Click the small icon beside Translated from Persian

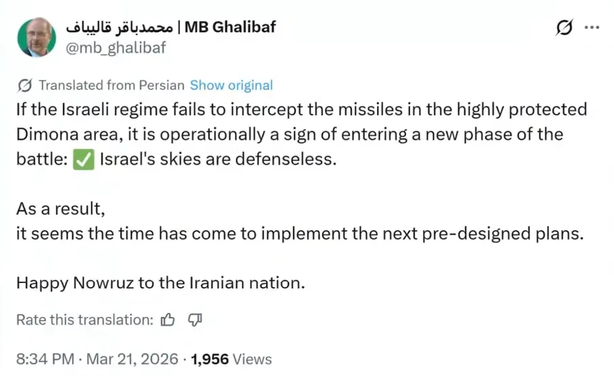click(24, 86)
